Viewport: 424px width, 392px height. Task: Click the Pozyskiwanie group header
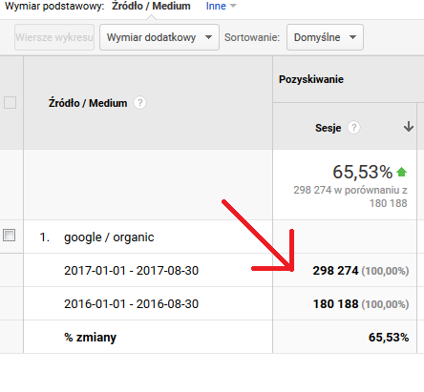point(311,79)
